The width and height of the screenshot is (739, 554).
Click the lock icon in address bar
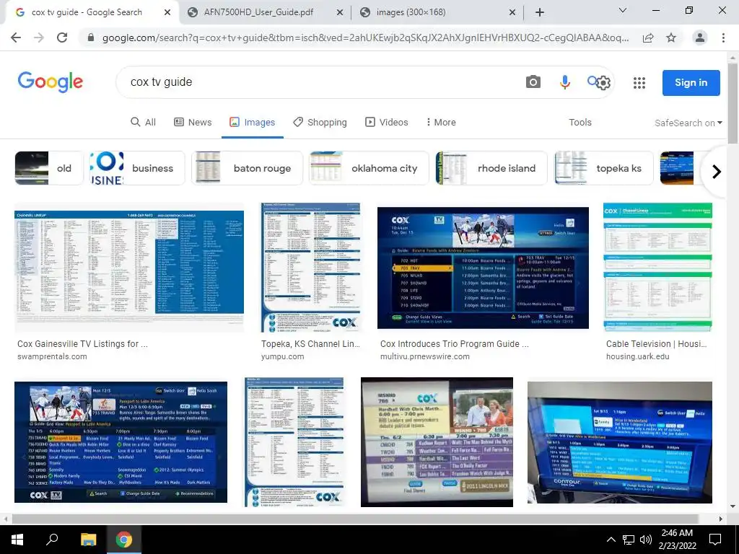(91, 38)
